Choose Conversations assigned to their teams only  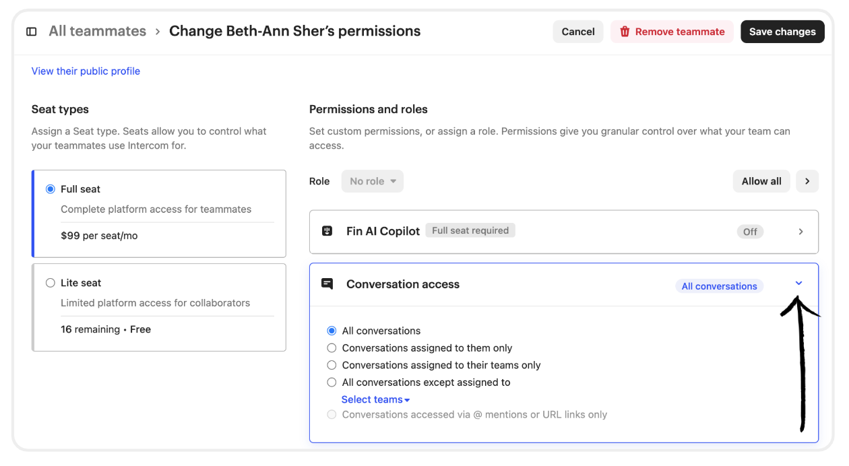(332, 365)
